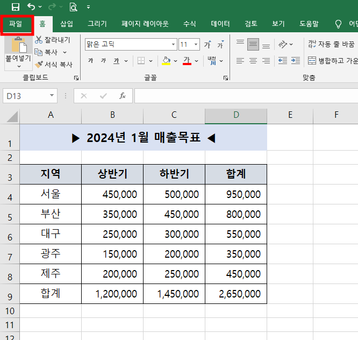The width and height of the screenshot is (358, 340).
Task: Click the 붙여넣기 paste clipboard icon
Action: click(19, 45)
